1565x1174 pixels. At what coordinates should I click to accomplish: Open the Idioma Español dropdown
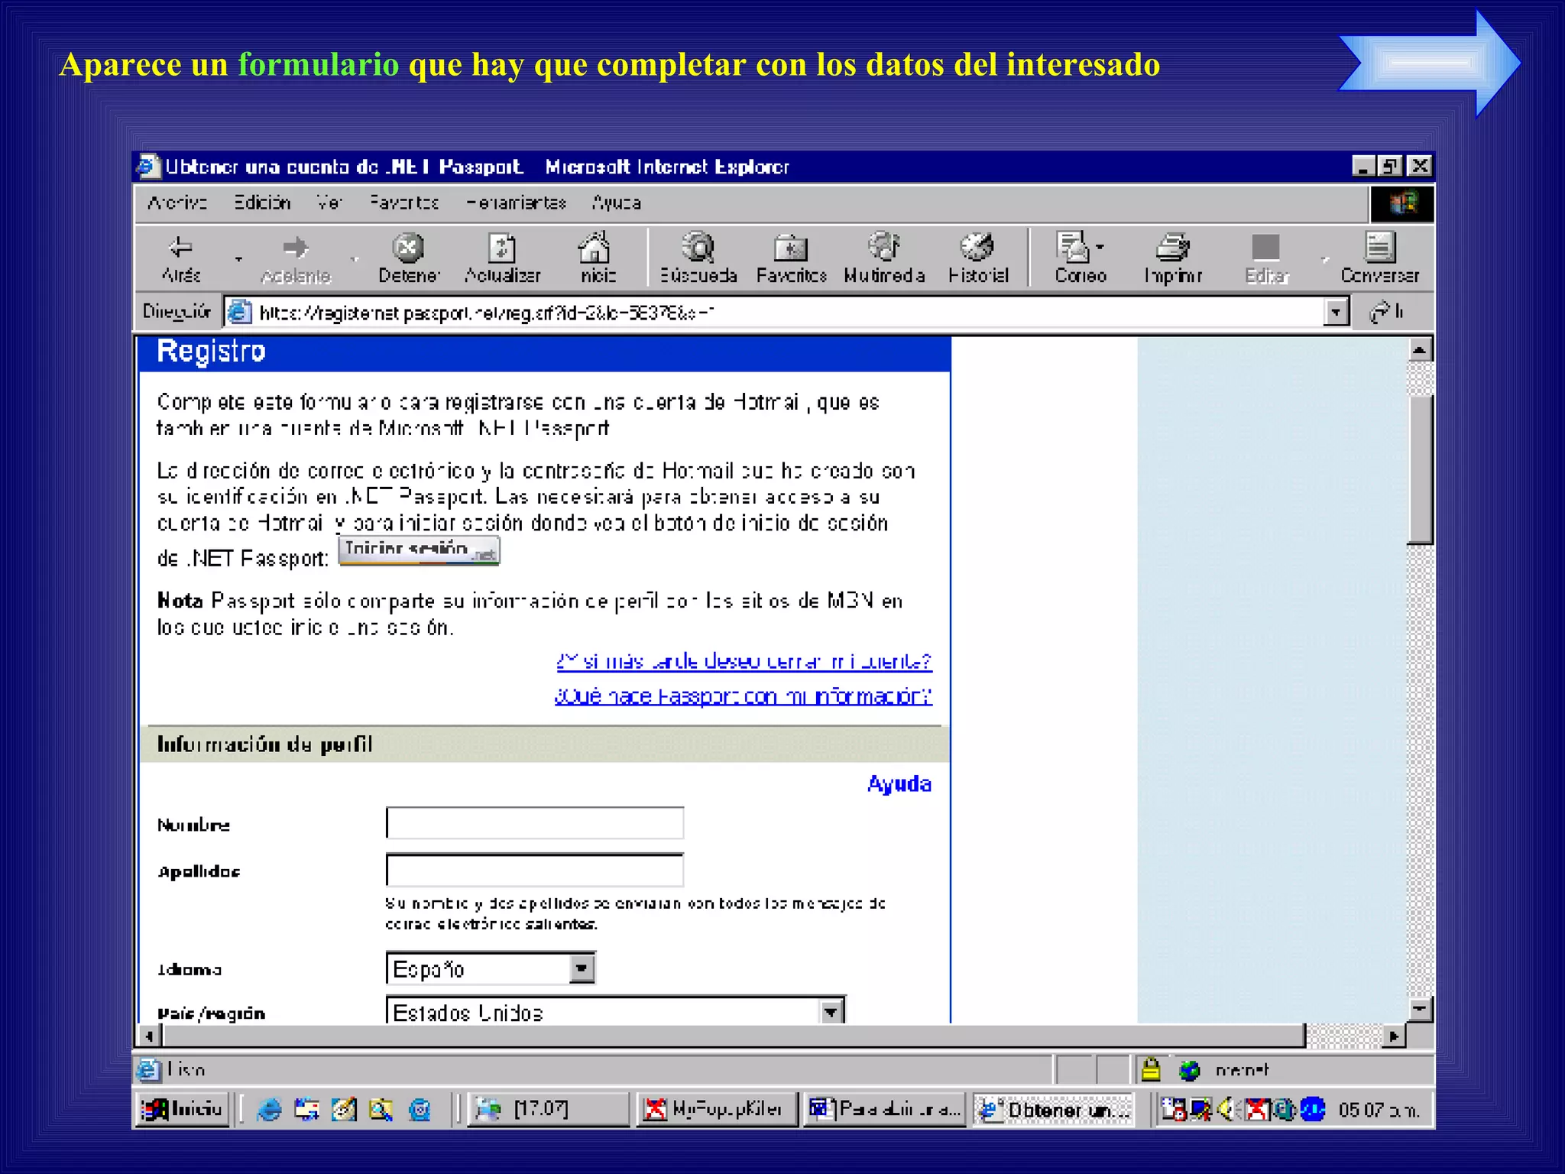click(x=491, y=968)
